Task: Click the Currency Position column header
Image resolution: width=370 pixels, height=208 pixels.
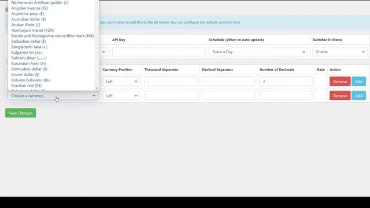Action: click(x=117, y=69)
